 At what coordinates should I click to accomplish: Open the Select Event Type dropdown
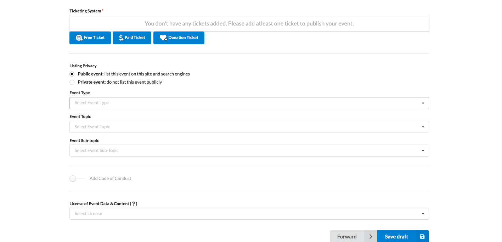tap(249, 103)
